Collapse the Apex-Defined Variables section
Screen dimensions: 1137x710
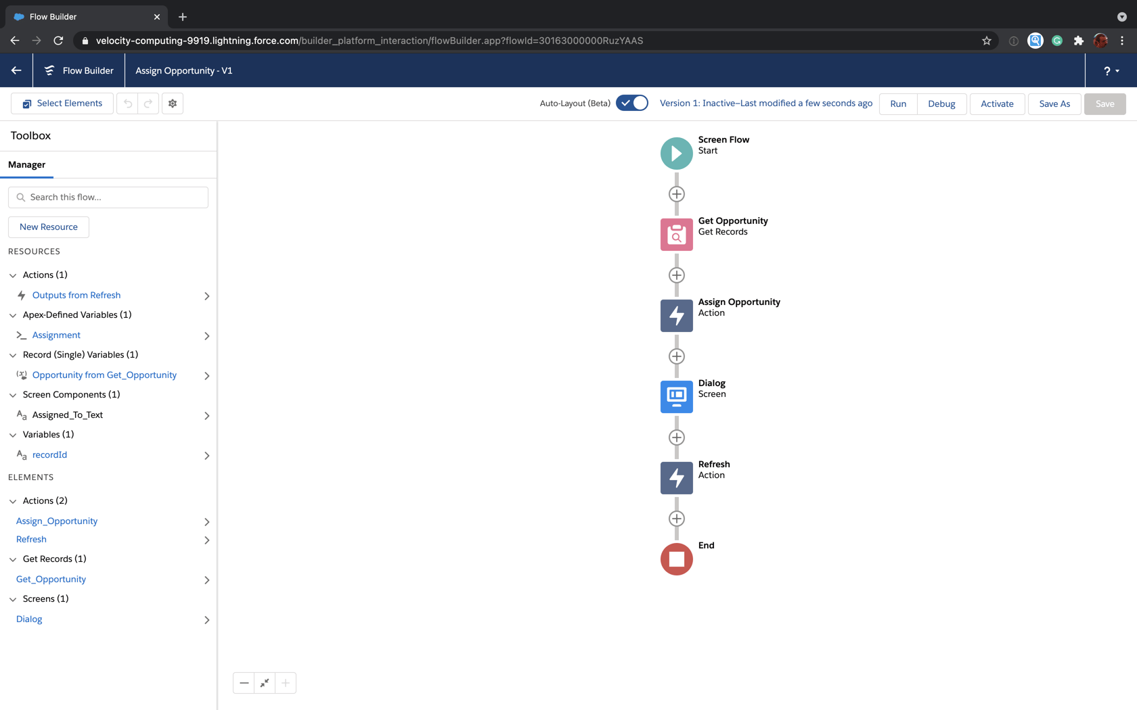pos(13,315)
